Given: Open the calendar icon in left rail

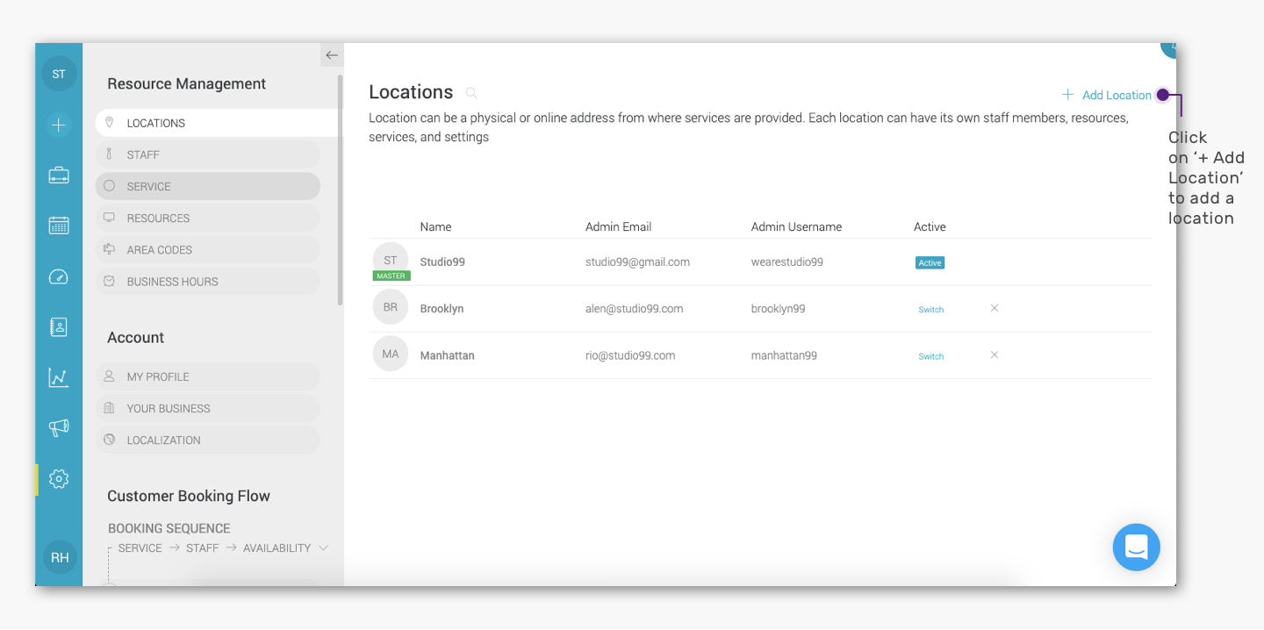Looking at the screenshot, I should (59, 226).
